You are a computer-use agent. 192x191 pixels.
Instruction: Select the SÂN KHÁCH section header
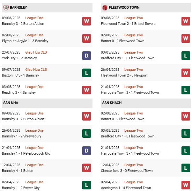click(x=112, y=103)
